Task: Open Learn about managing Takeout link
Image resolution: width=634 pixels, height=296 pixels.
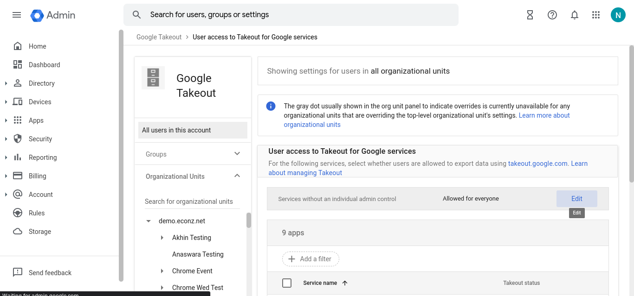Action: (x=428, y=168)
